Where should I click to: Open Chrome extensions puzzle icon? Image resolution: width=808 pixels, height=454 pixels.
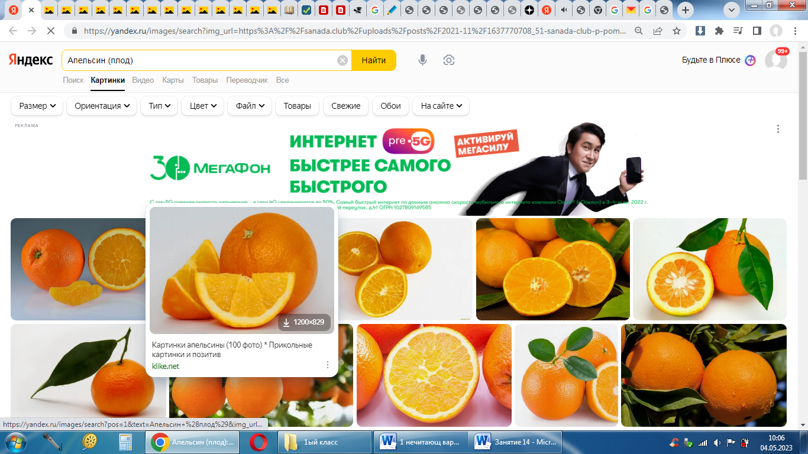(x=719, y=31)
